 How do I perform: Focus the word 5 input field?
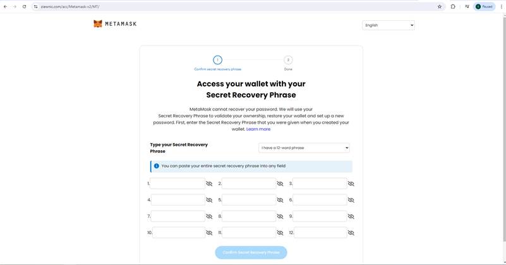[249, 200]
